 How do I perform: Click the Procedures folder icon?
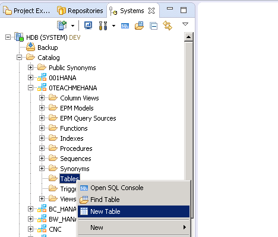click(x=53, y=148)
